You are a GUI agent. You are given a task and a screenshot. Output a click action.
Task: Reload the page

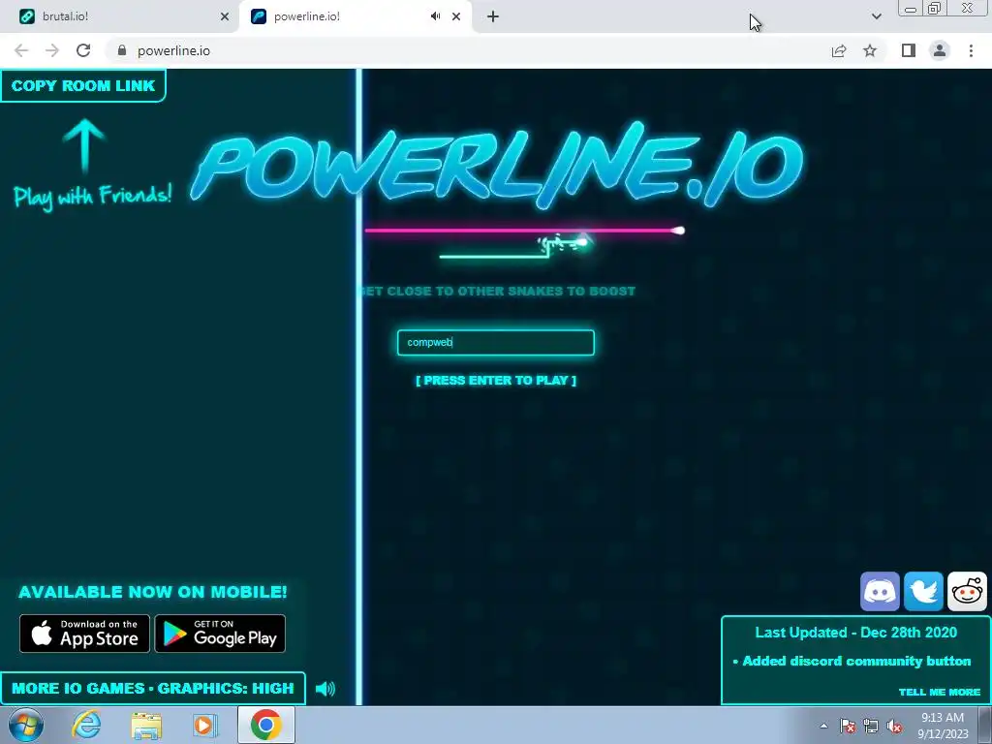coord(83,50)
